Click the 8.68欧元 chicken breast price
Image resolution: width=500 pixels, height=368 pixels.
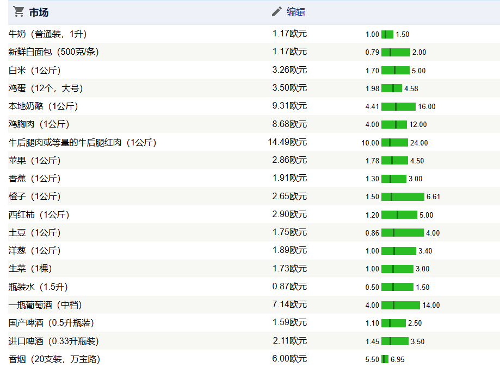289,124
